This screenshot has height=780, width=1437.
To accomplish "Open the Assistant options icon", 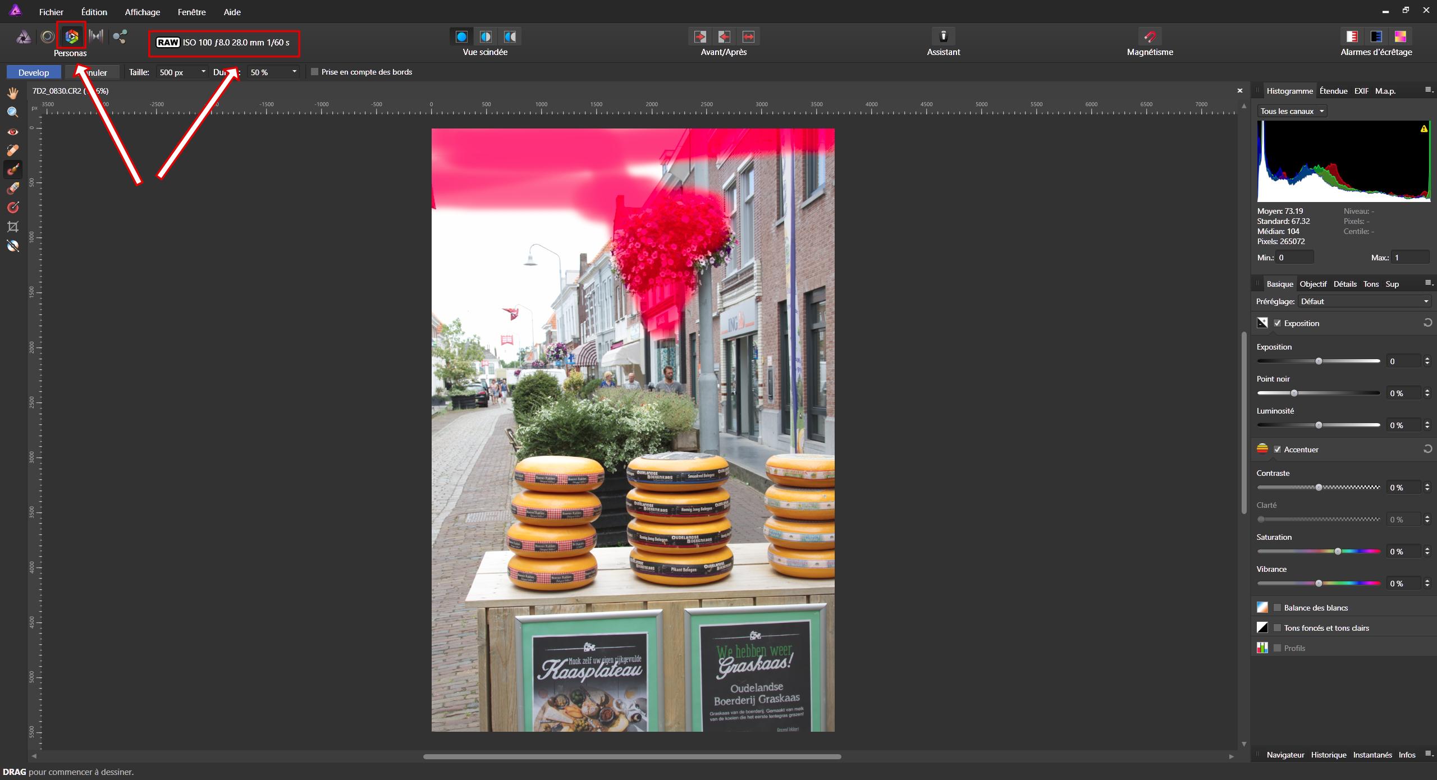I will pos(943,36).
